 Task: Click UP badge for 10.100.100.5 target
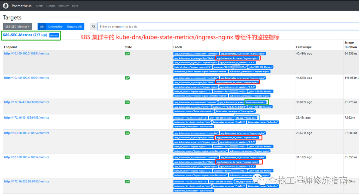(127, 78)
